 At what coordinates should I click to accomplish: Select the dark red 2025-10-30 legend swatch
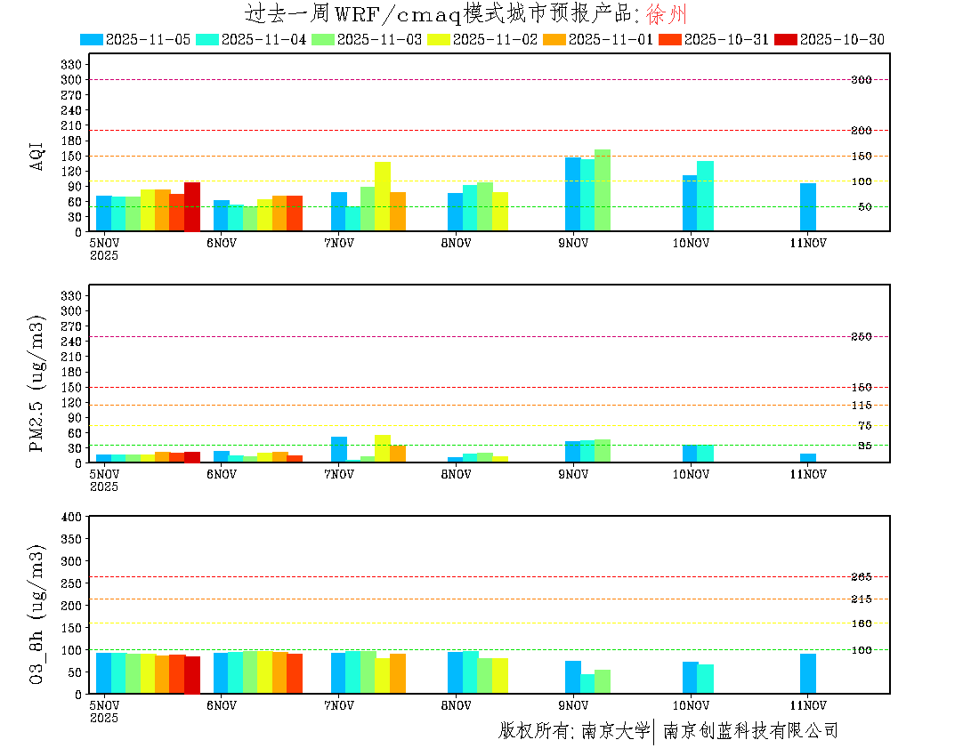pos(786,39)
